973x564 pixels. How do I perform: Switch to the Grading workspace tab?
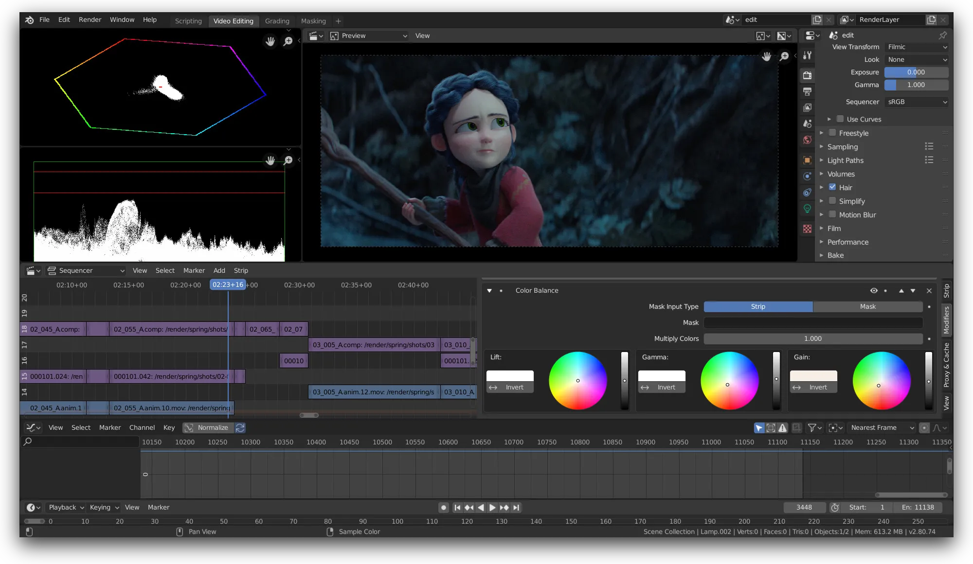277,21
